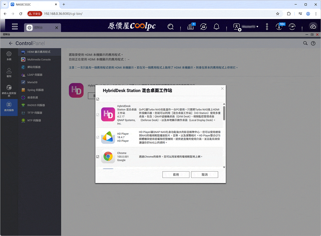Open the browser extensions puzzle icon
Screen dimensions: 321x236
point(289,14)
